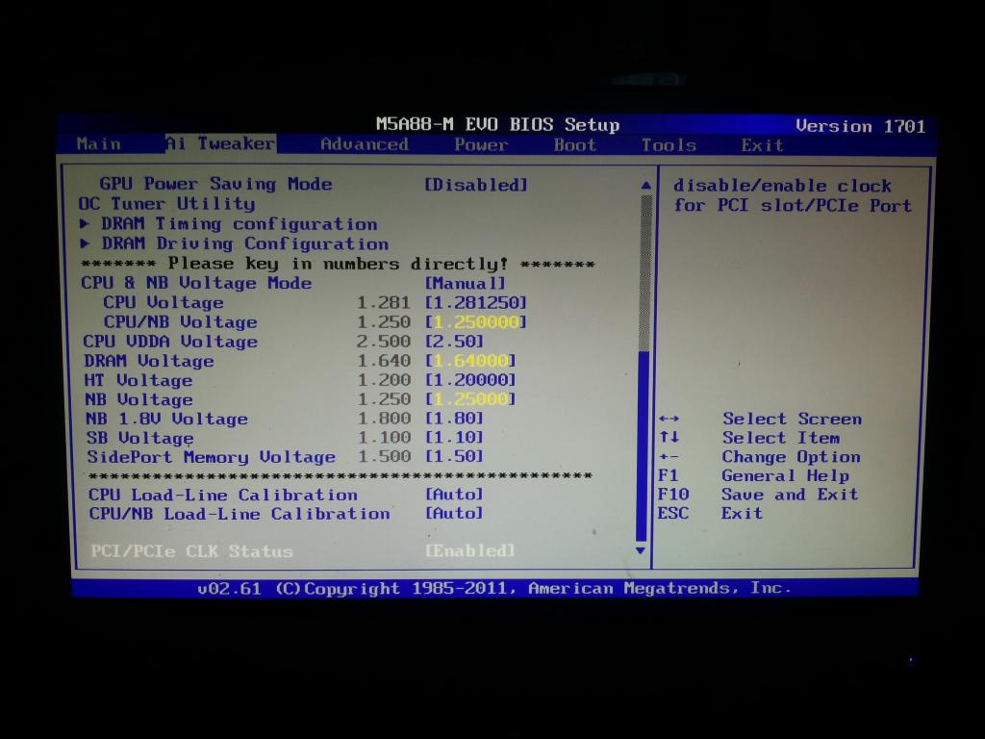Viewport: 985px width, 739px height.
Task: Click the current SB Voltage reading 1.100
Action: click(x=385, y=438)
